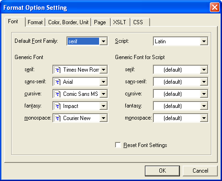Click the Generic Font for Script heading

140,57
